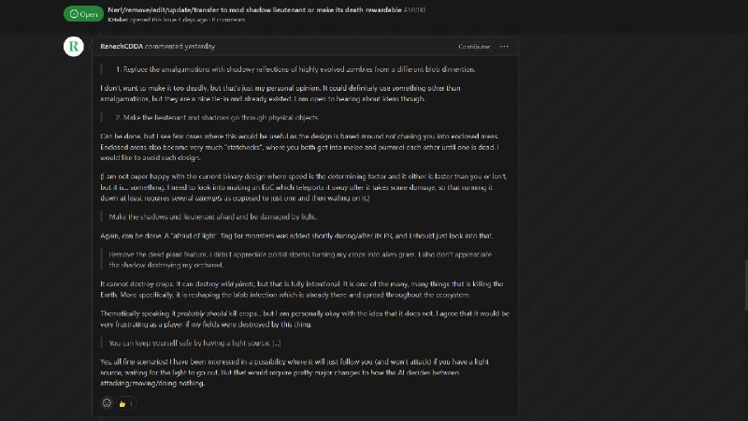Image resolution: width=748 pixels, height=421 pixels.
Task: Click the "6 comments" count text
Action: (228, 19)
